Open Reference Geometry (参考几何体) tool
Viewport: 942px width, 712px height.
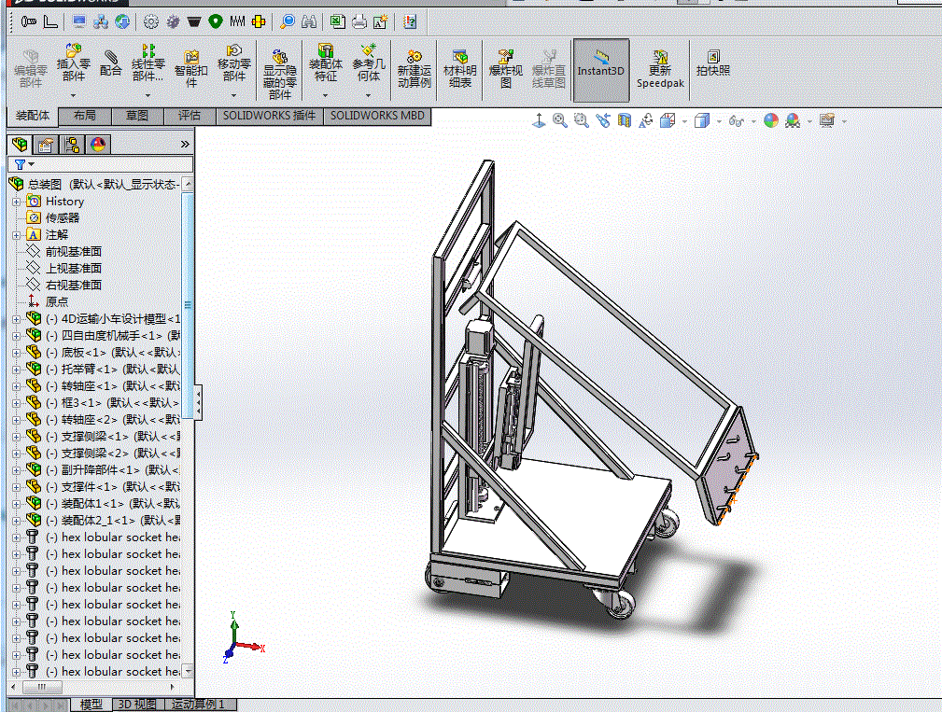[368, 63]
